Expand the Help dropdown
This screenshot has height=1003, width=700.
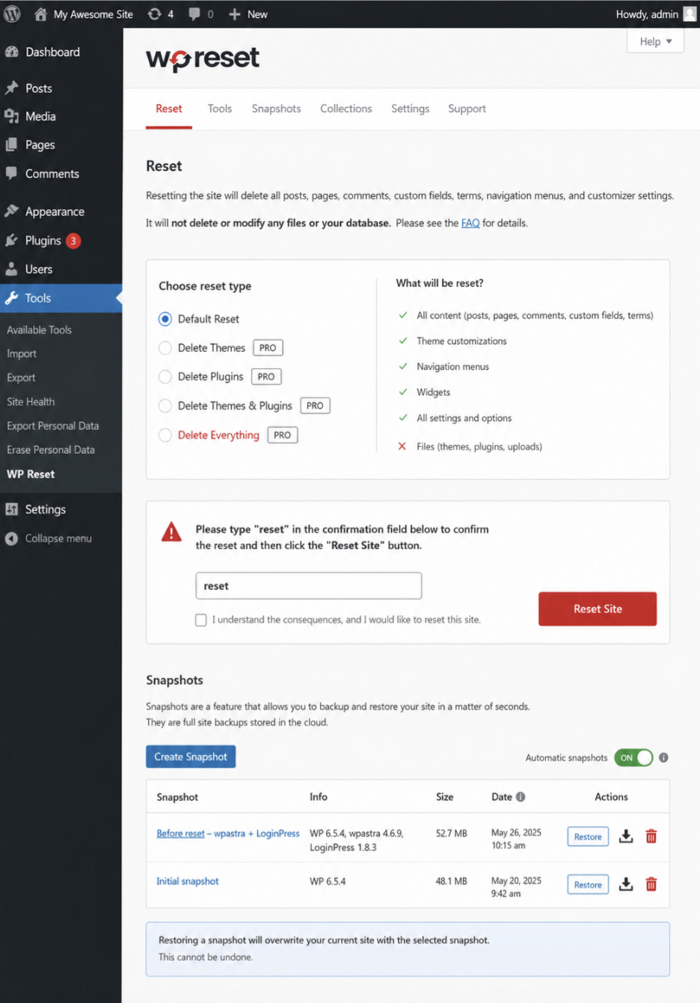point(656,42)
